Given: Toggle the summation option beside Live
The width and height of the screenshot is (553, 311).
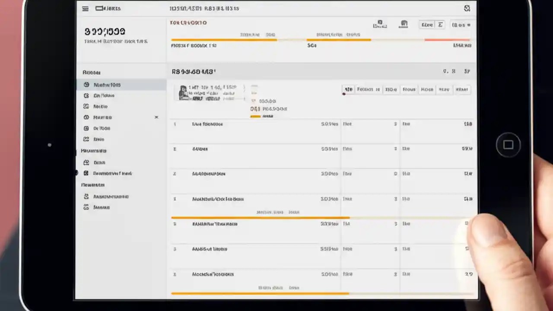Looking at the screenshot, I should pyautogui.click(x=439, y=25).
